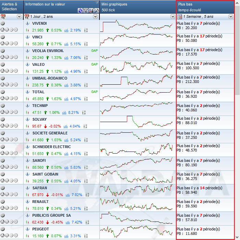This screenshot has width=240, height=240.
Task: Click candlestick icon next to 21.985
Action: 27,30
